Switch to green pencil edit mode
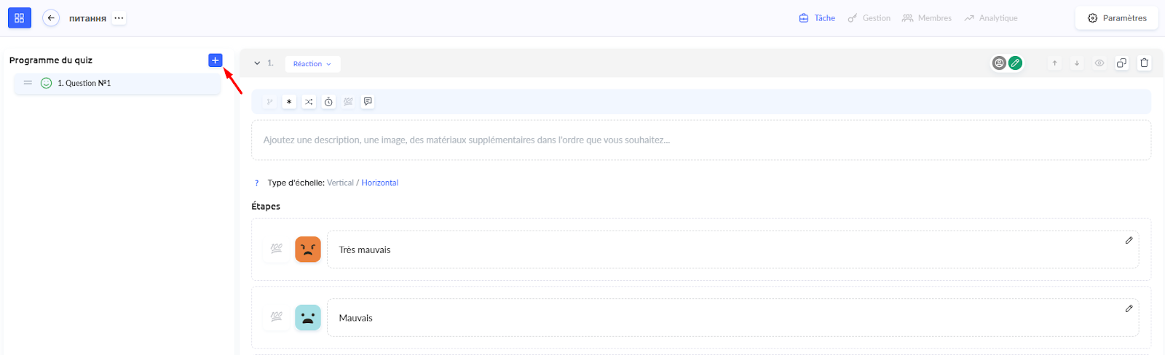 coord(1015,63)
